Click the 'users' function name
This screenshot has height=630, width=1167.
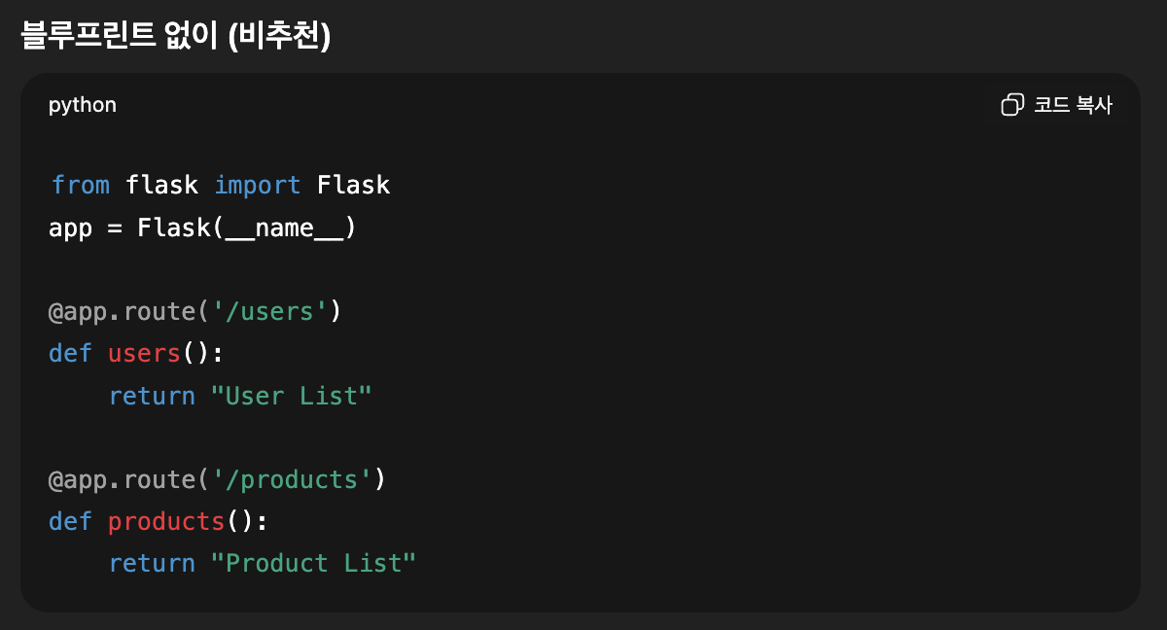pyautogui.click(x=144, y=353)
